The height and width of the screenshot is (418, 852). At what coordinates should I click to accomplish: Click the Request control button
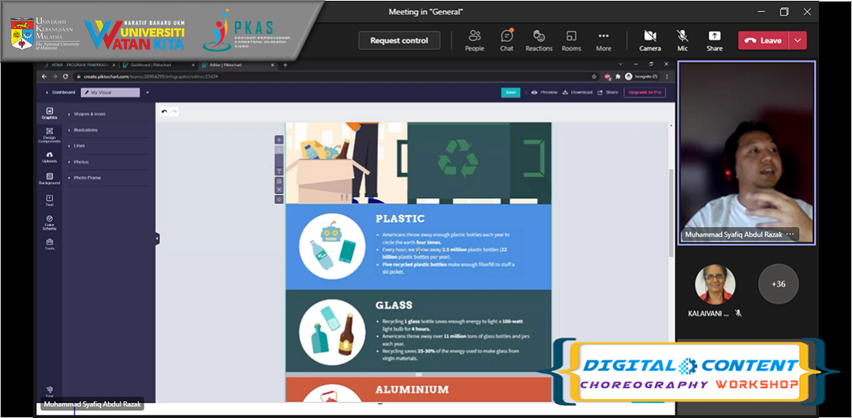399,41
